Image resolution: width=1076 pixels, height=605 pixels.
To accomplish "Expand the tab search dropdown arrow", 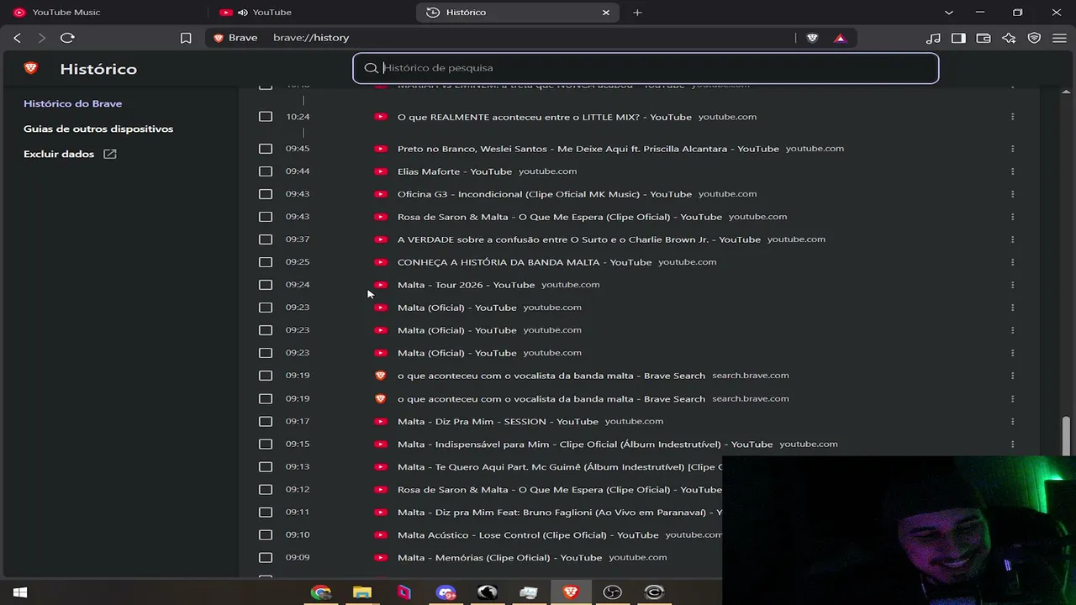I will coord(949,13).
